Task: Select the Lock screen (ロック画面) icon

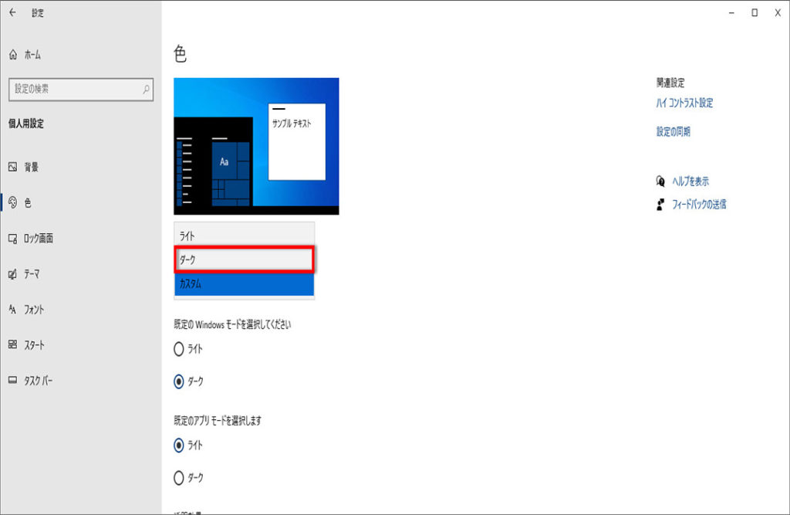Action: (x=12, y=238)
